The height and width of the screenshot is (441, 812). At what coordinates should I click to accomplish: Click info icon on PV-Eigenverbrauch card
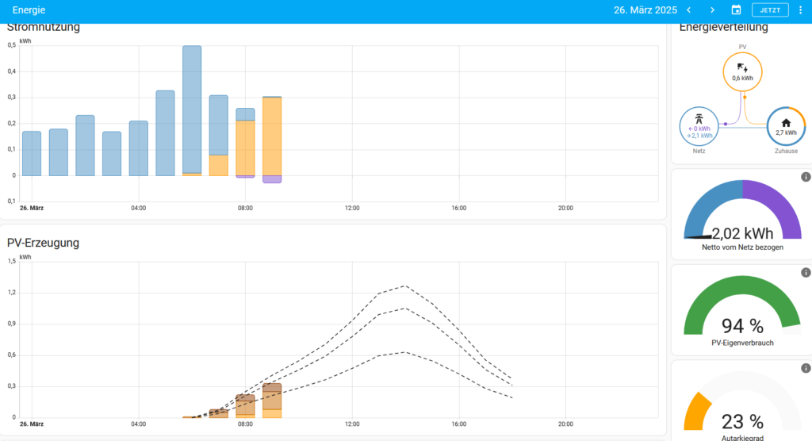(x=806, y=273)
